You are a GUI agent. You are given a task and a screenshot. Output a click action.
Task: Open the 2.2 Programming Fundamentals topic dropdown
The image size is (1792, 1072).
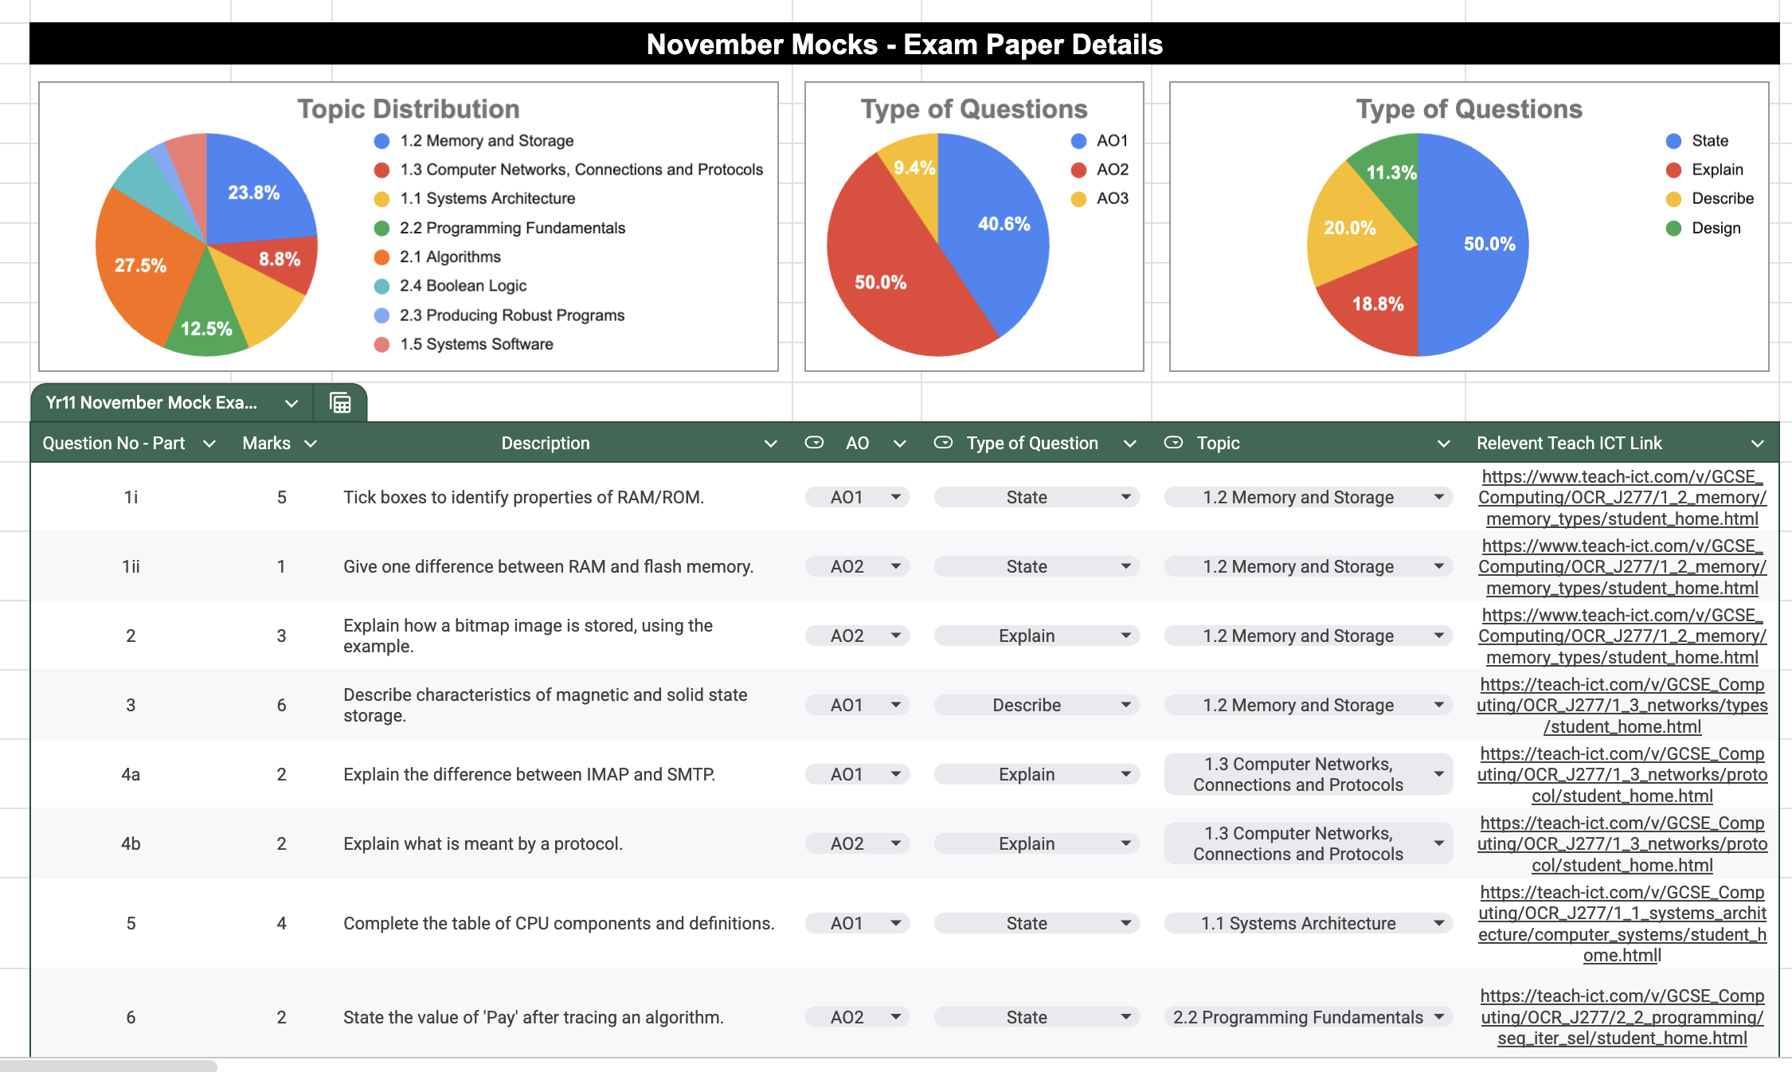[1308, 1017]
